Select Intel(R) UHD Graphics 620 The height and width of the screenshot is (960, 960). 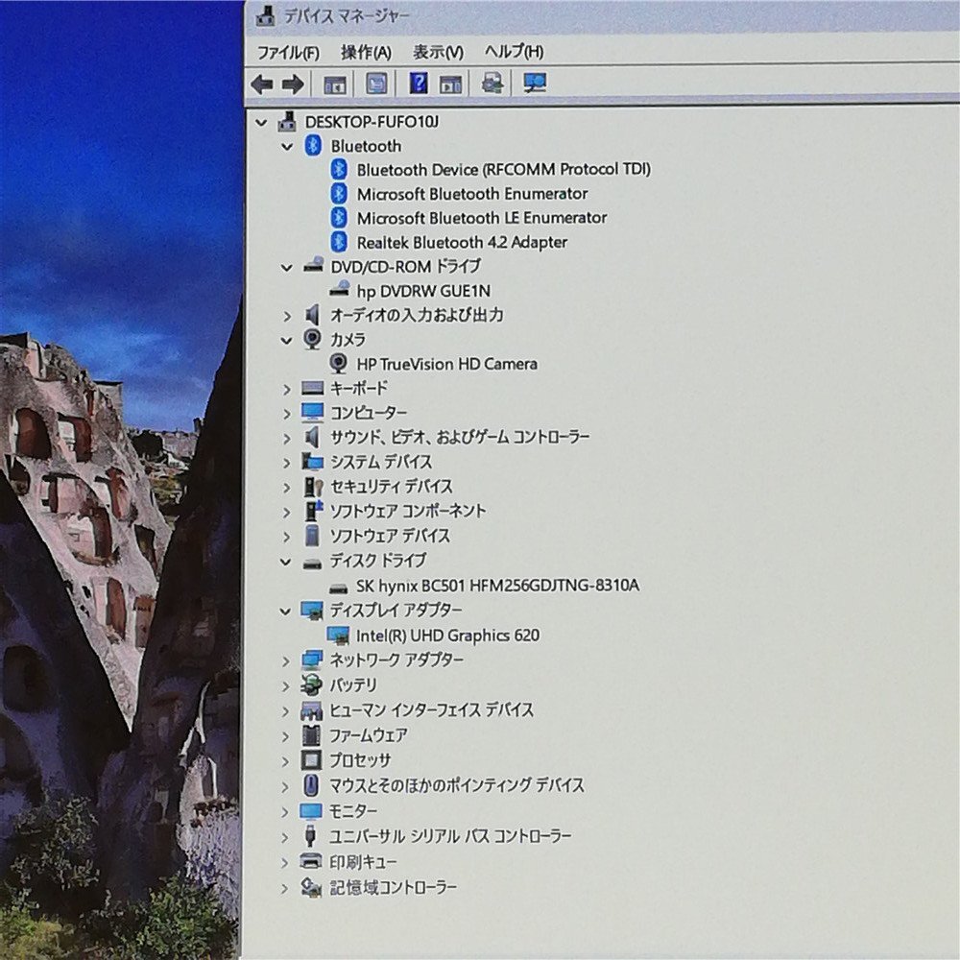(x=447, y=636)
